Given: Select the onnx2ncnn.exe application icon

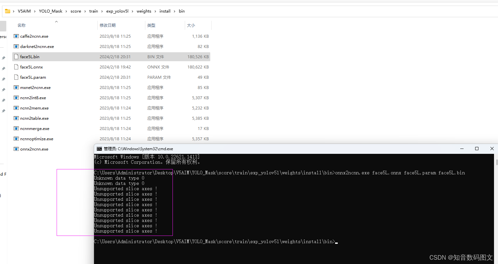Looking at the screenshot, I should [x=16, y=149].
